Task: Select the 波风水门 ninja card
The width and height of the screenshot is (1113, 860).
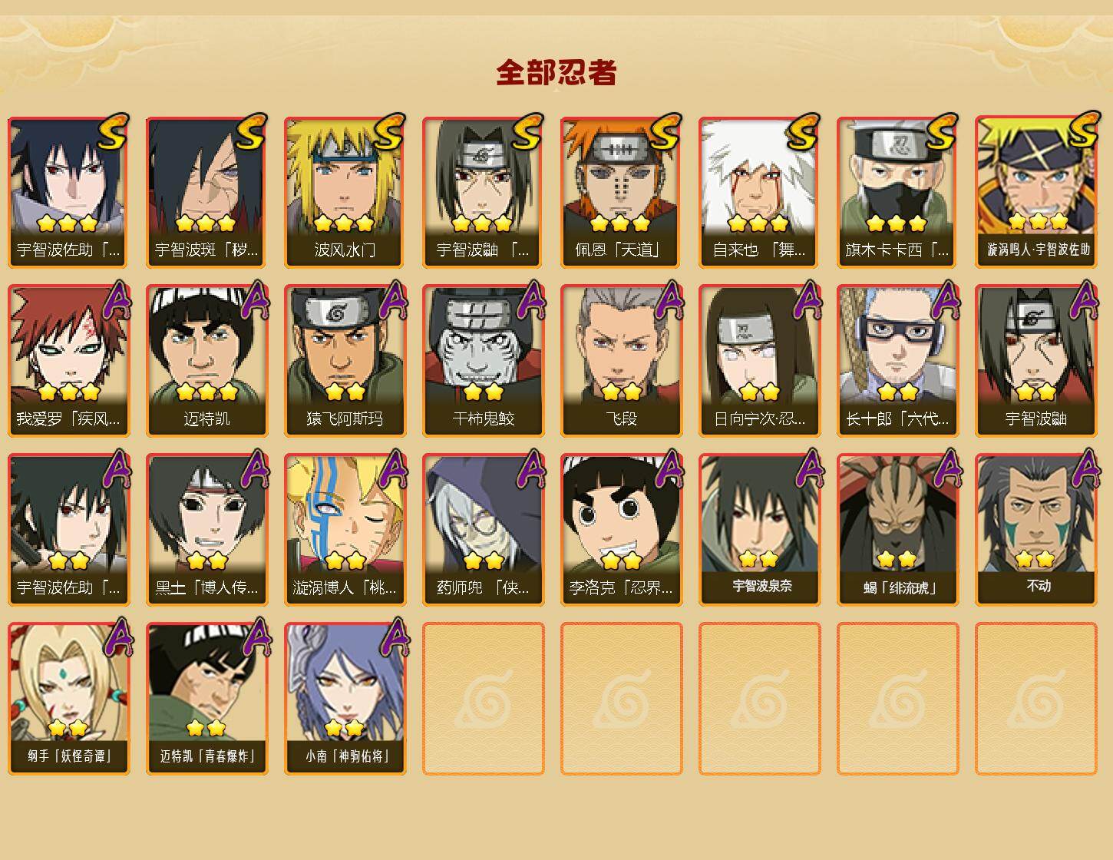Action: (x=345, y=192)
